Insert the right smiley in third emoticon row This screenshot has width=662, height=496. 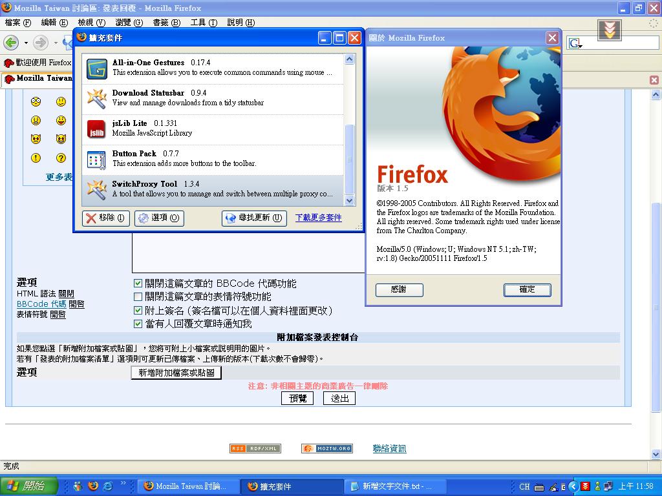click(61, 139)
